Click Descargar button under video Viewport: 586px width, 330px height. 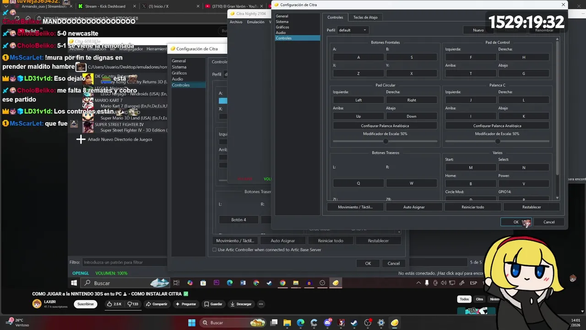pyautogui.click(x=241, y=304)
